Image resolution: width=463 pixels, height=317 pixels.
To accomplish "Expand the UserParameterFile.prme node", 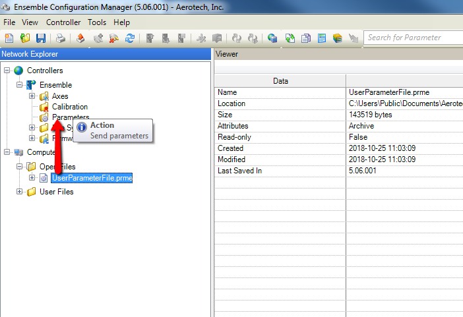I will coord(32,178).
